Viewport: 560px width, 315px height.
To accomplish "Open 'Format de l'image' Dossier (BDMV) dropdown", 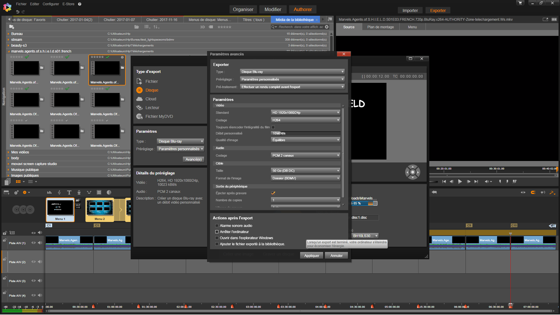I will tap(306, 178).
